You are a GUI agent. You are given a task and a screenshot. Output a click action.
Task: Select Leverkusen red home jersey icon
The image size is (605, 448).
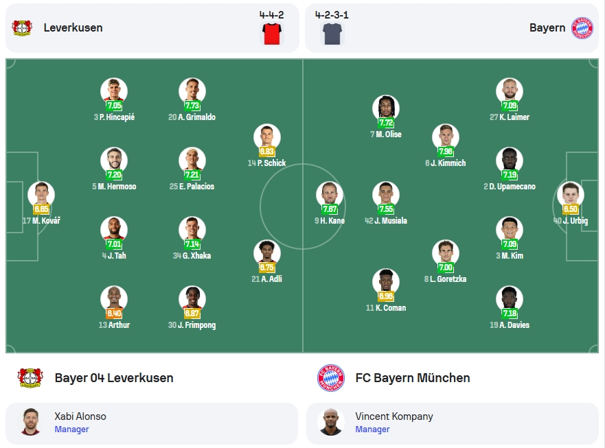(272, 34)
